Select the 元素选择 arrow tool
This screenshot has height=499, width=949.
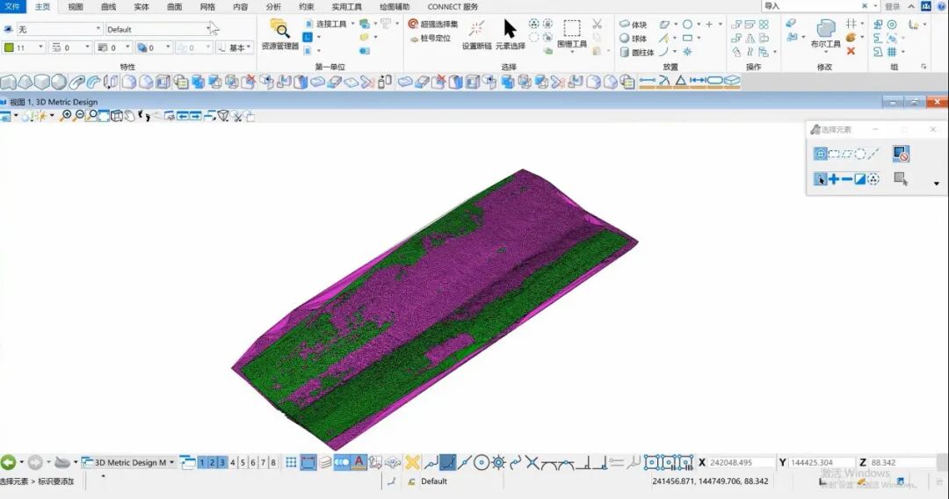click(x=510, y=33)
